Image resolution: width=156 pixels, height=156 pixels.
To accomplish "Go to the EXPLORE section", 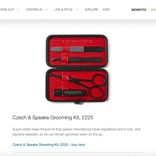I will coord(92,10).
